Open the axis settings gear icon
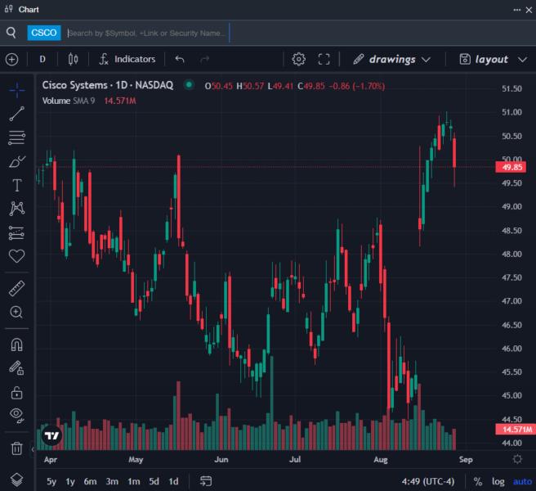536x491 pixels. [x=517, y=459]
